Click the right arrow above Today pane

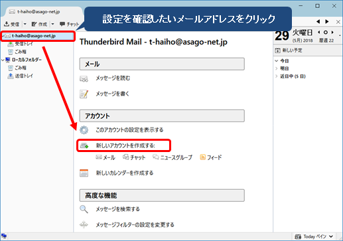click(327, 21)
